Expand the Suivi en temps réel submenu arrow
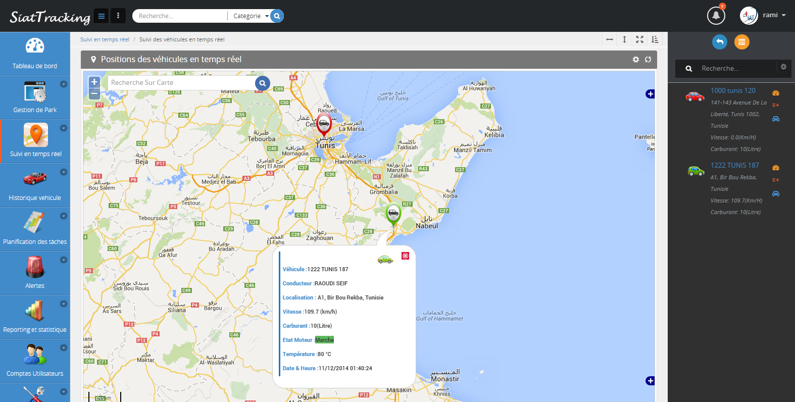795x402 pixels. click(x=64, y=128)
